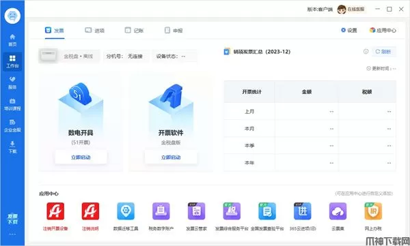
Task: Click the user avatar in the sidebar
Action: [12, 16]
